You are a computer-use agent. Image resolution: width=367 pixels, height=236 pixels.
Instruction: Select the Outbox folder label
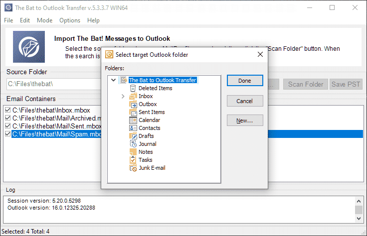point(148,104)
